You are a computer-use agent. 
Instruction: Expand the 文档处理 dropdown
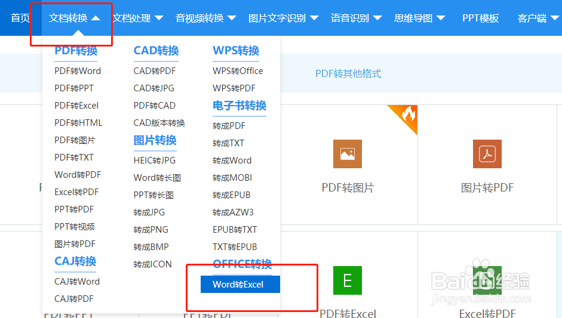click(138, 18)
